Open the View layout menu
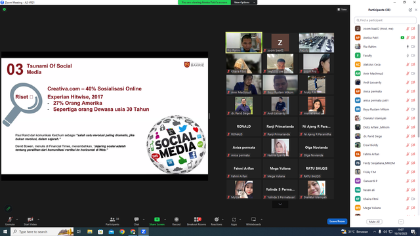Screen dimensions: 420x236 (x=342, y=9)
